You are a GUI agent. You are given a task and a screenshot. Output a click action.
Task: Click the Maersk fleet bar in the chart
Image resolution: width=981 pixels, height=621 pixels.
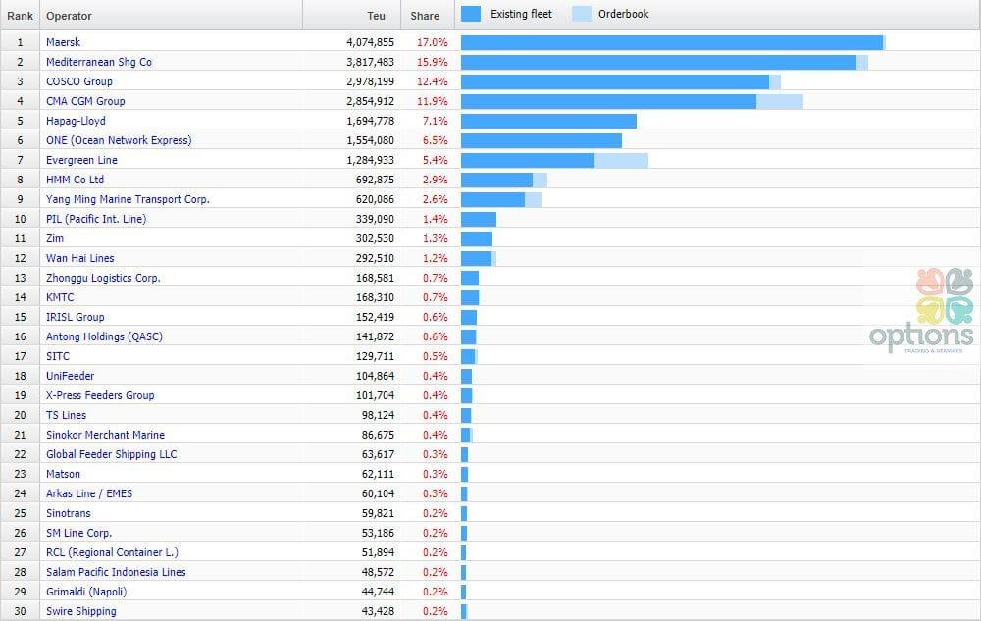point(673,42)
